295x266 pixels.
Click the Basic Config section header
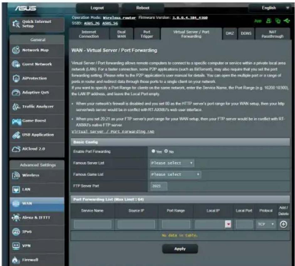pyautogui.click(x=180, y=142)
